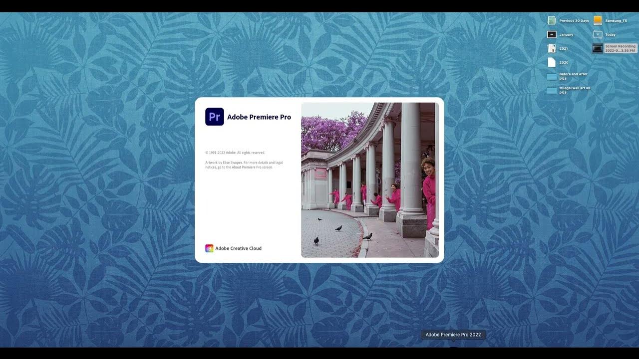Select the Samsung_T5 drive icon

pos(598,20)
